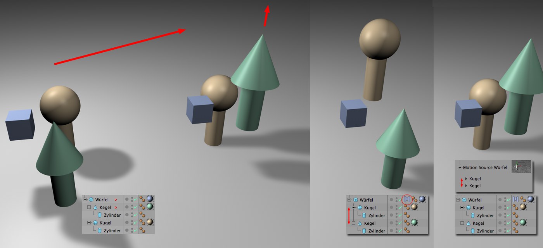Select the Motion System tag on Würfel, right tree
The height and width of the screenshot is (248, 543).
515,199
